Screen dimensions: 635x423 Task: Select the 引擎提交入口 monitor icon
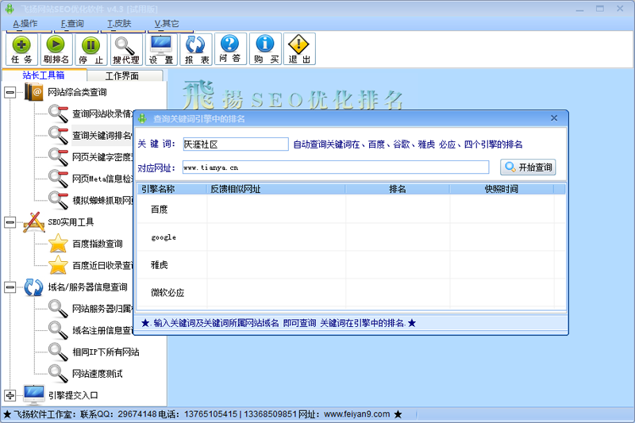[33, 394]
